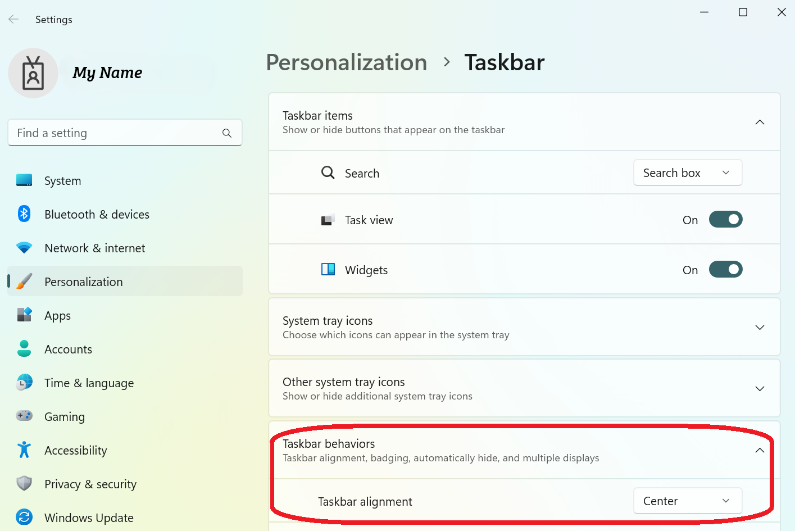
Task: Go to Accessibility settings page
Action: [76, 451]
